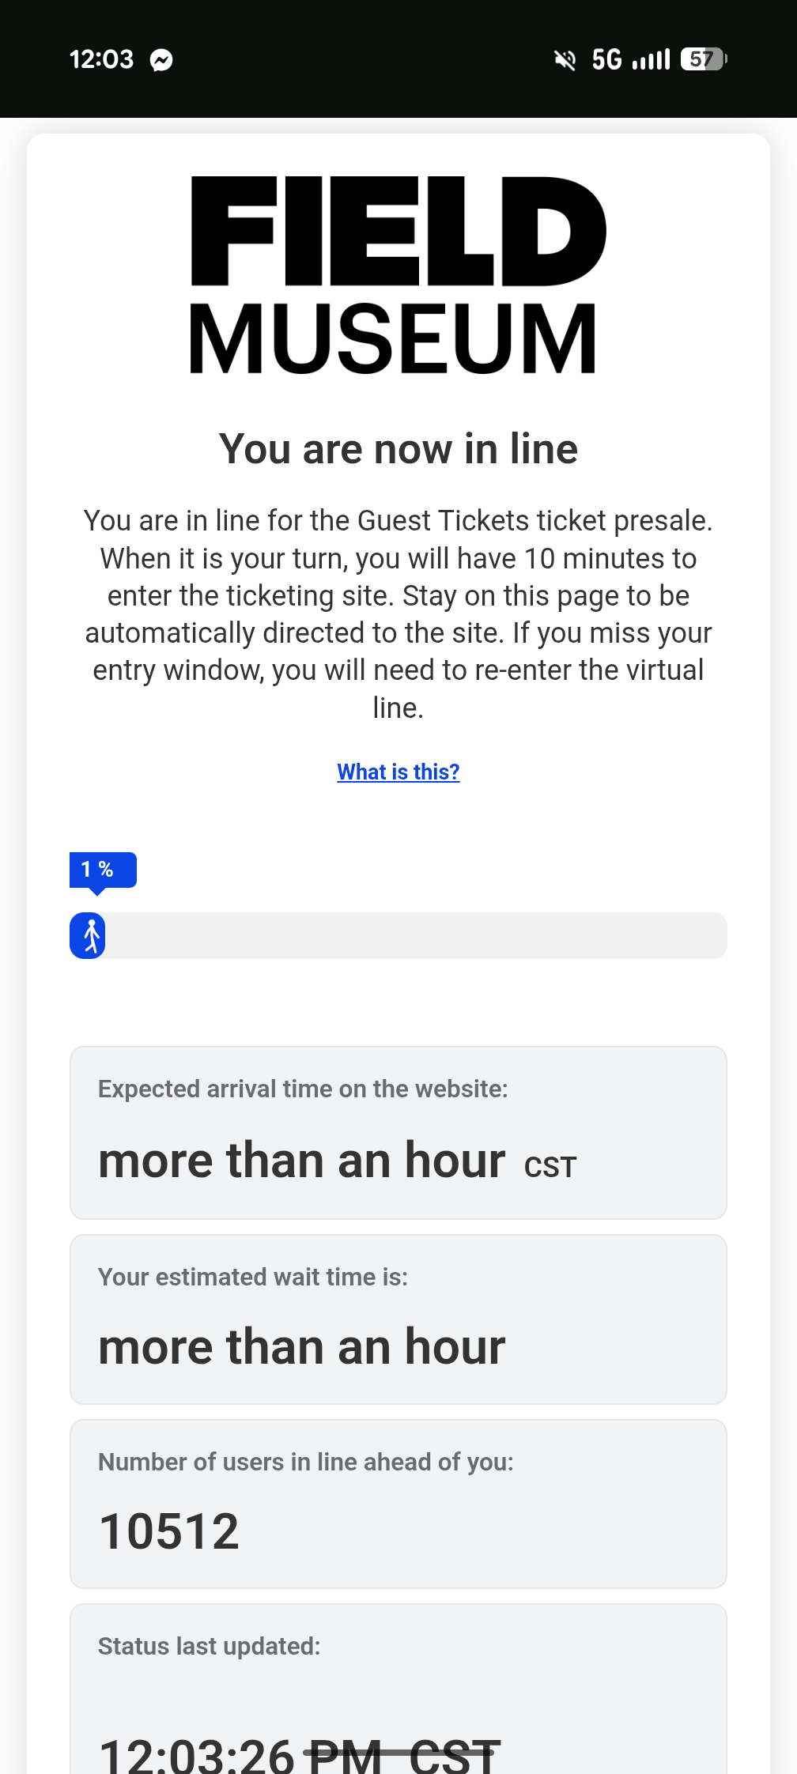Tap the status bar clock 12:03

click(101, 59)
